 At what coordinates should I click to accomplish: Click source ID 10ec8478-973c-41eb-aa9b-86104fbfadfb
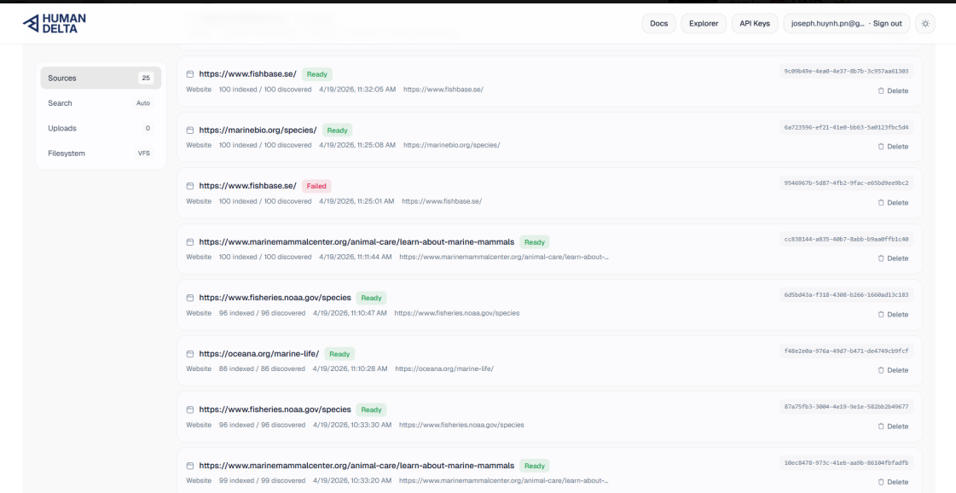pos(846,462)
